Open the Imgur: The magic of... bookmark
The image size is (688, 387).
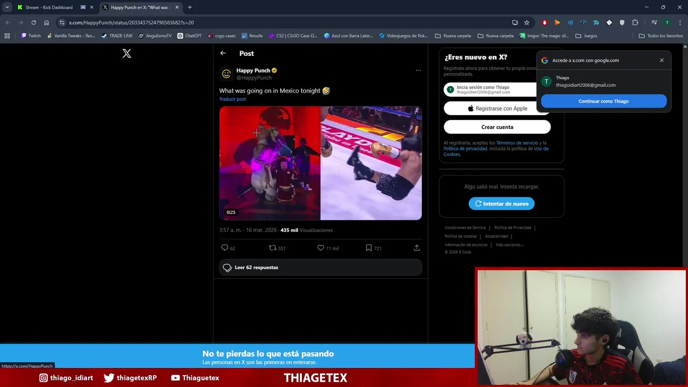click(544, 36)
